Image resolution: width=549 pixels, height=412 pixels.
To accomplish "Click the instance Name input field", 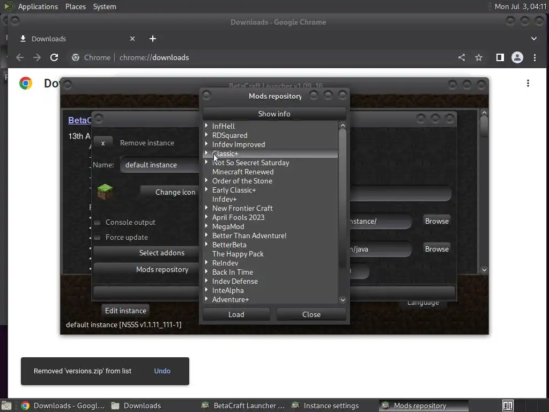I will tap(160, 165).
